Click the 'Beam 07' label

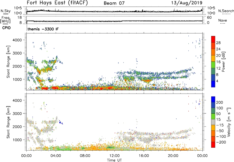(114, 3)
